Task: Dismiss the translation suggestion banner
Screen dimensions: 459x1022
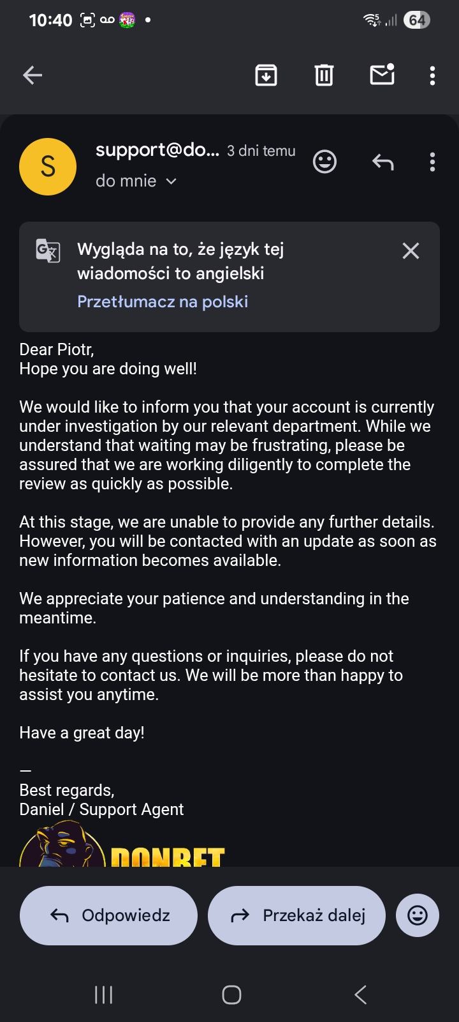Action: [411, 251]
